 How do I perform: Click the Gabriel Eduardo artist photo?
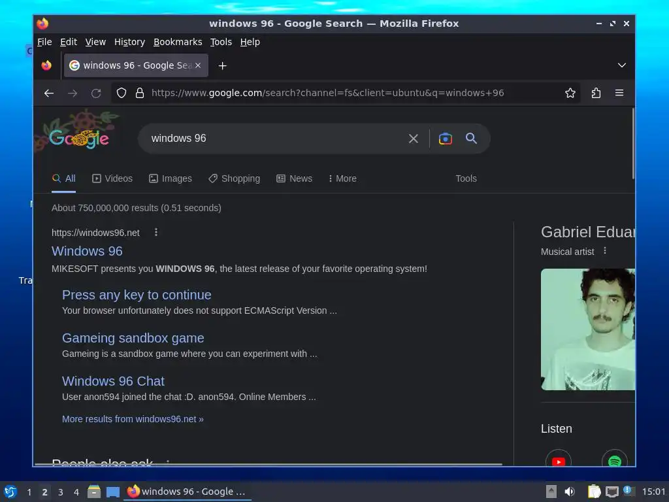coord(587,329)
